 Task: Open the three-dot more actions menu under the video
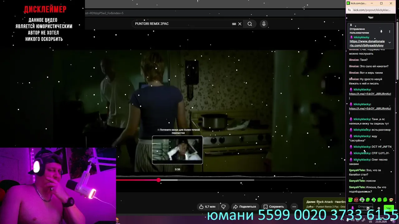[294, 207]
